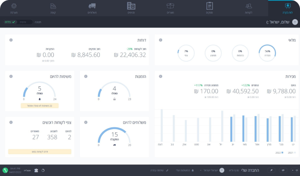Click the 2021 legend marker
This screenshot has width=300, height=176.
pyautogui.click(x=295, y=153)
